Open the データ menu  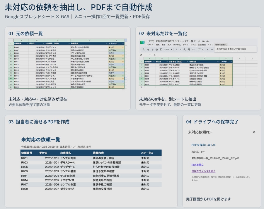pyautogui.click(x=185, y=45)
